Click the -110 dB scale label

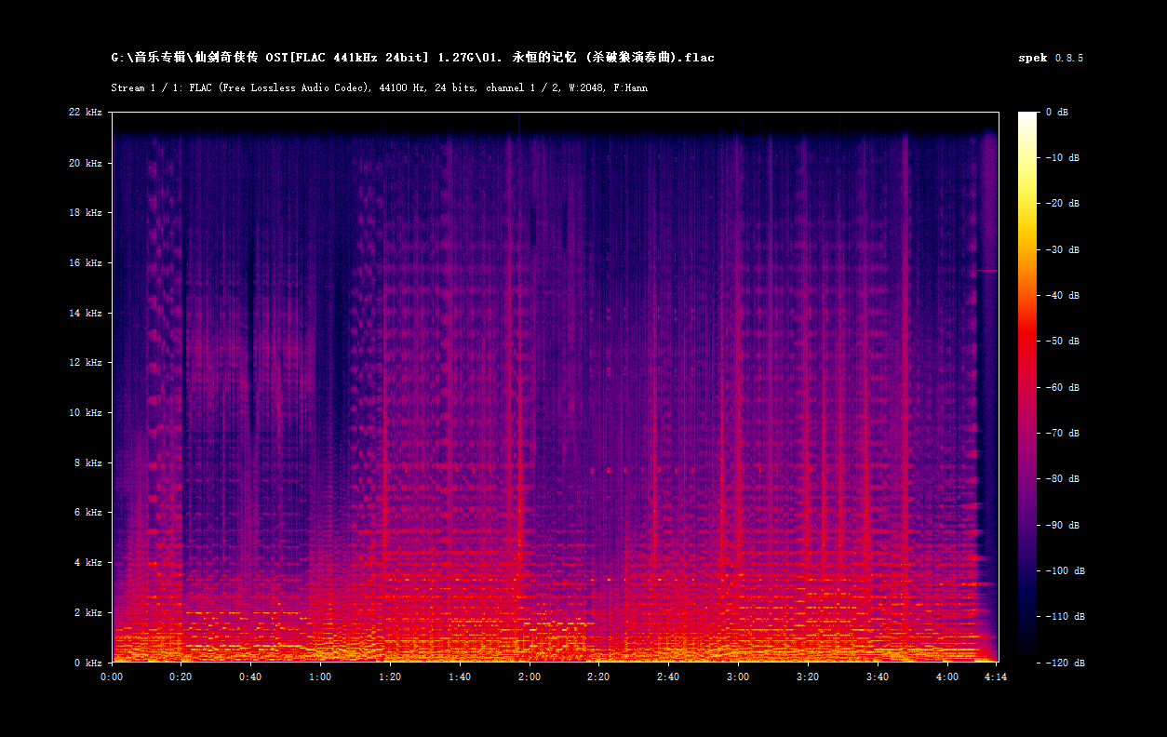pyautogui.click(x=1065, y=616)
